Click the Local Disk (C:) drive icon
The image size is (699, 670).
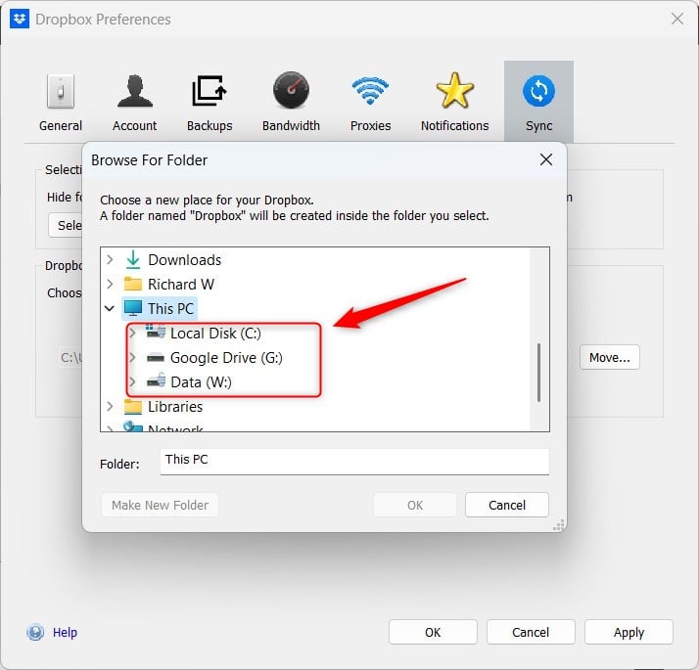tap(156, 333)
